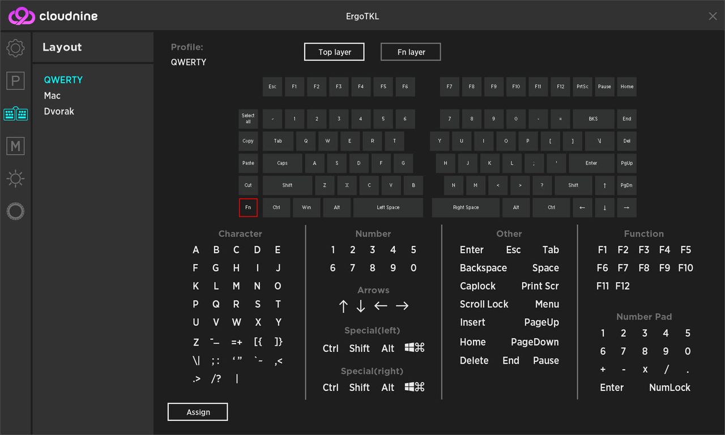Click the Right Space key
This screenshot has height=435, width=725.
pos(466,207)
